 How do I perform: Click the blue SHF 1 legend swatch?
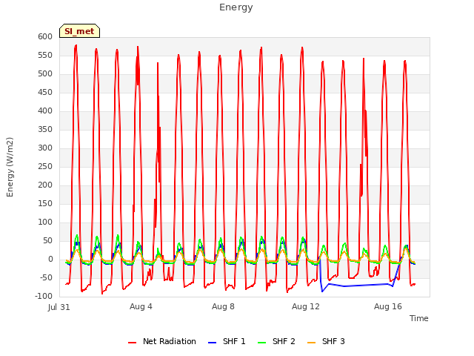point(213,343)
